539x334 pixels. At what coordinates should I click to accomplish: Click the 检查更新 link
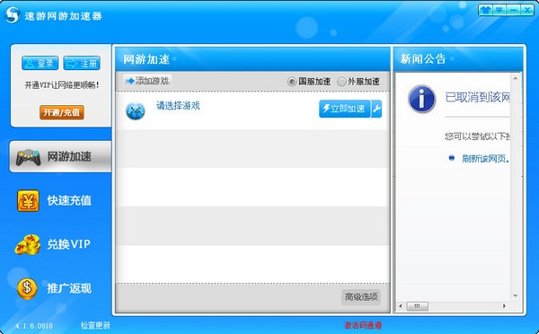(x=95, y=325)
